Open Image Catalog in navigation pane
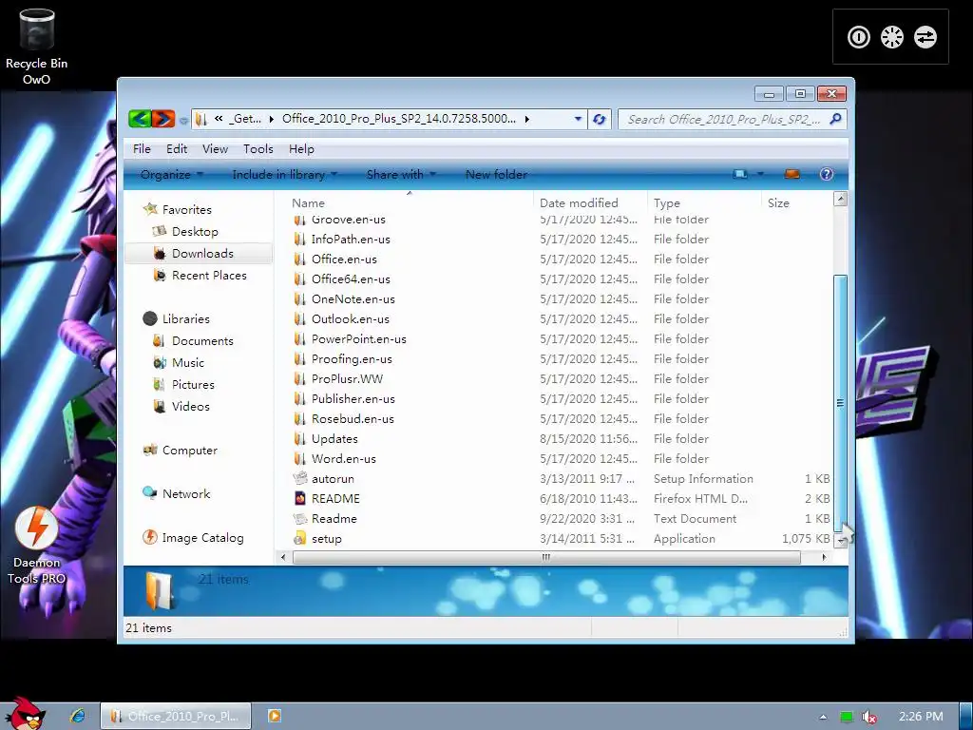The width and height of the screenshot is (973, 730). tap(202, 538)
